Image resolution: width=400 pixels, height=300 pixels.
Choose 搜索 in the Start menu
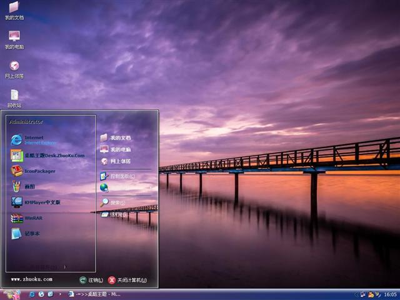[x=117, y=202]
